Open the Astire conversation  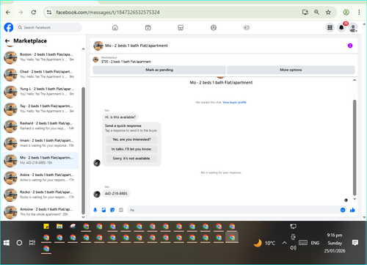[40, 178]
